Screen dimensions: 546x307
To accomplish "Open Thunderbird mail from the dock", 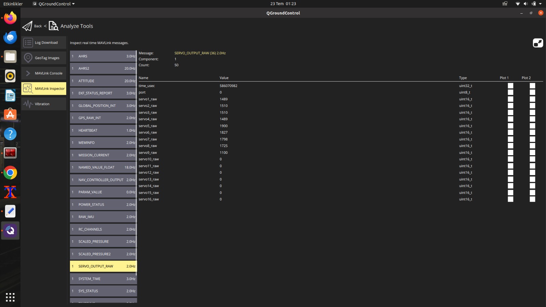I will coord(10,37).
